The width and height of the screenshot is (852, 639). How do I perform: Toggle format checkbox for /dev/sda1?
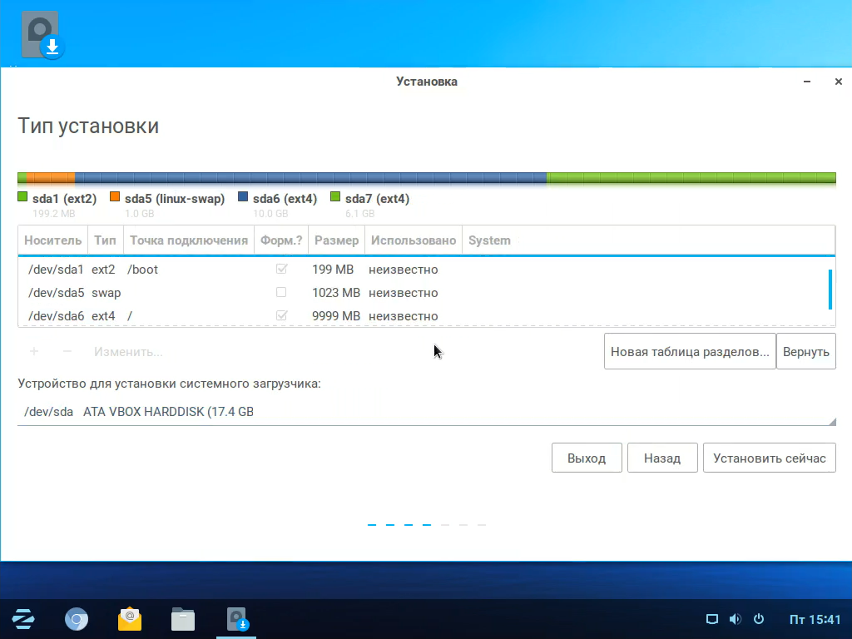tap(281, 270)
